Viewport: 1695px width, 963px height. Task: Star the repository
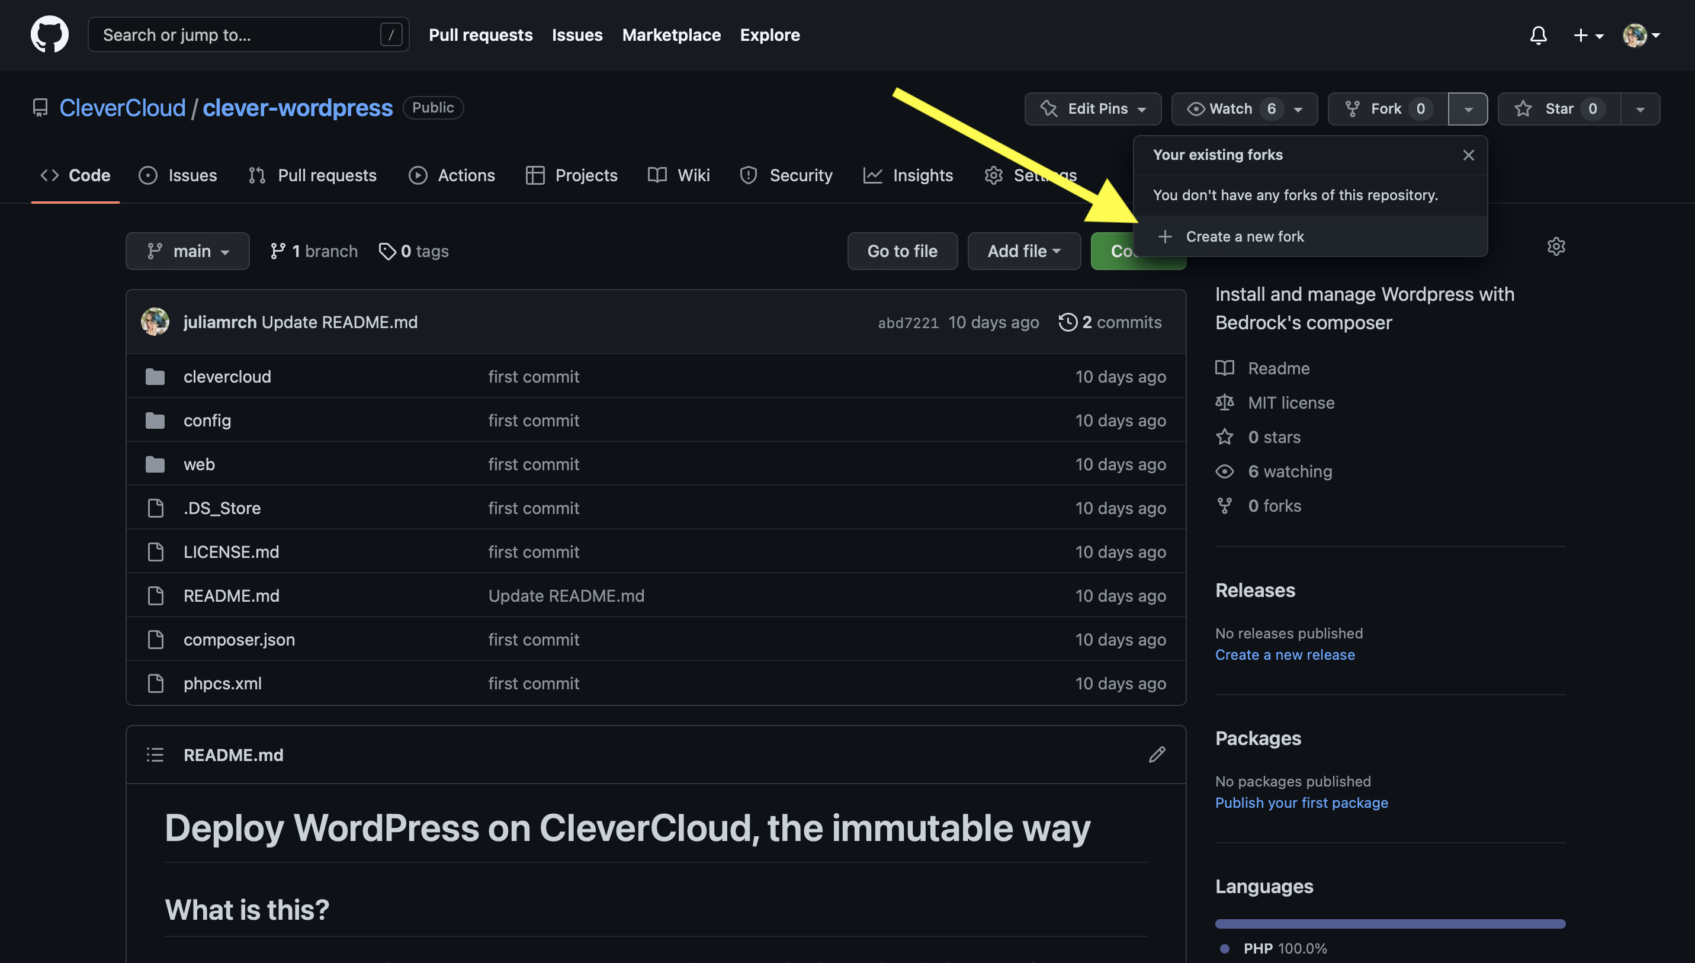pyautogui.click(x=1559, y=108)
